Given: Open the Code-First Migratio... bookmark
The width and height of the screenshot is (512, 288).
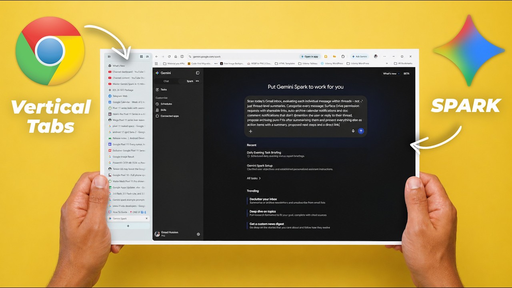Looking at the screenshot, I should 200,63.
